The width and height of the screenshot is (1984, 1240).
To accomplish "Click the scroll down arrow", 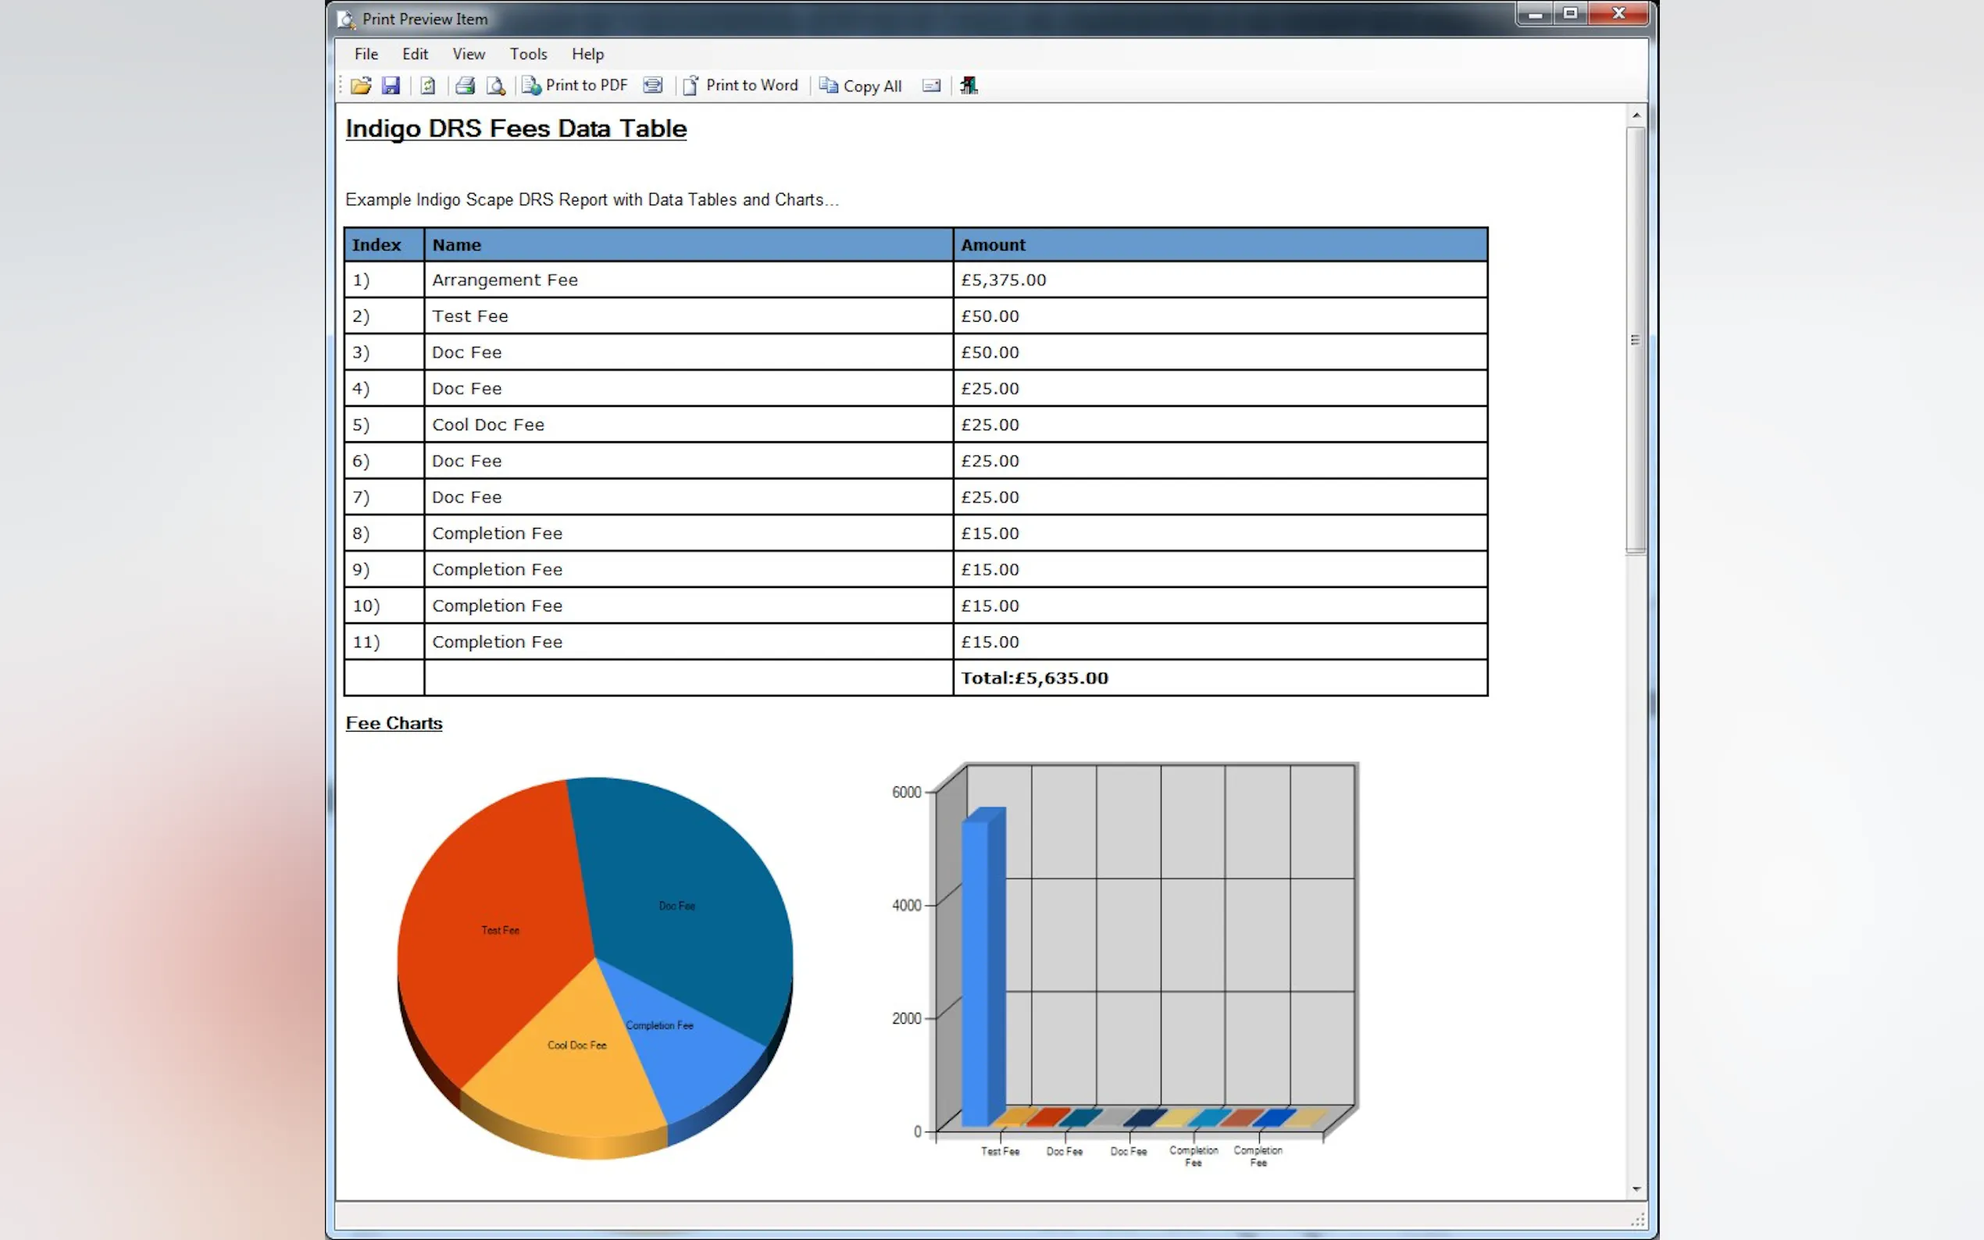I will pos(1636,1188).
